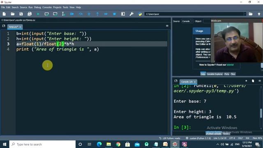Open the Windows Start menu
The image size is (263, 148).
tap(5, 144)
